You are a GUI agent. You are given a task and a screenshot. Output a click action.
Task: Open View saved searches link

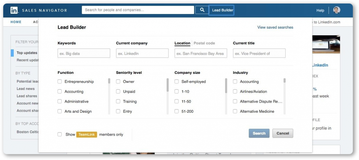275,27
